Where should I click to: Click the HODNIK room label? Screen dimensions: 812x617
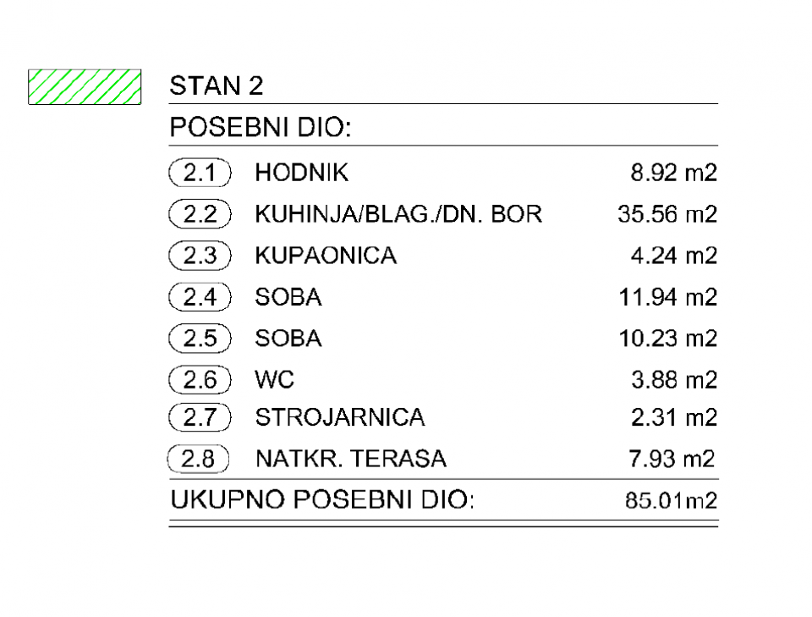coord(301,174)
